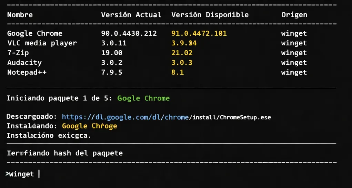Select the Nombre column header
This screenshot has width=352, height=188.
[x=20, y=15]
